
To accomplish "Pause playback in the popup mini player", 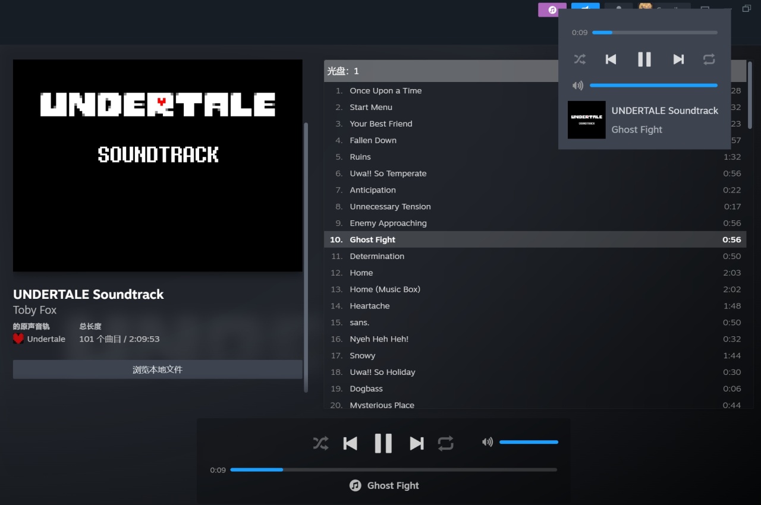I will 644,59.
